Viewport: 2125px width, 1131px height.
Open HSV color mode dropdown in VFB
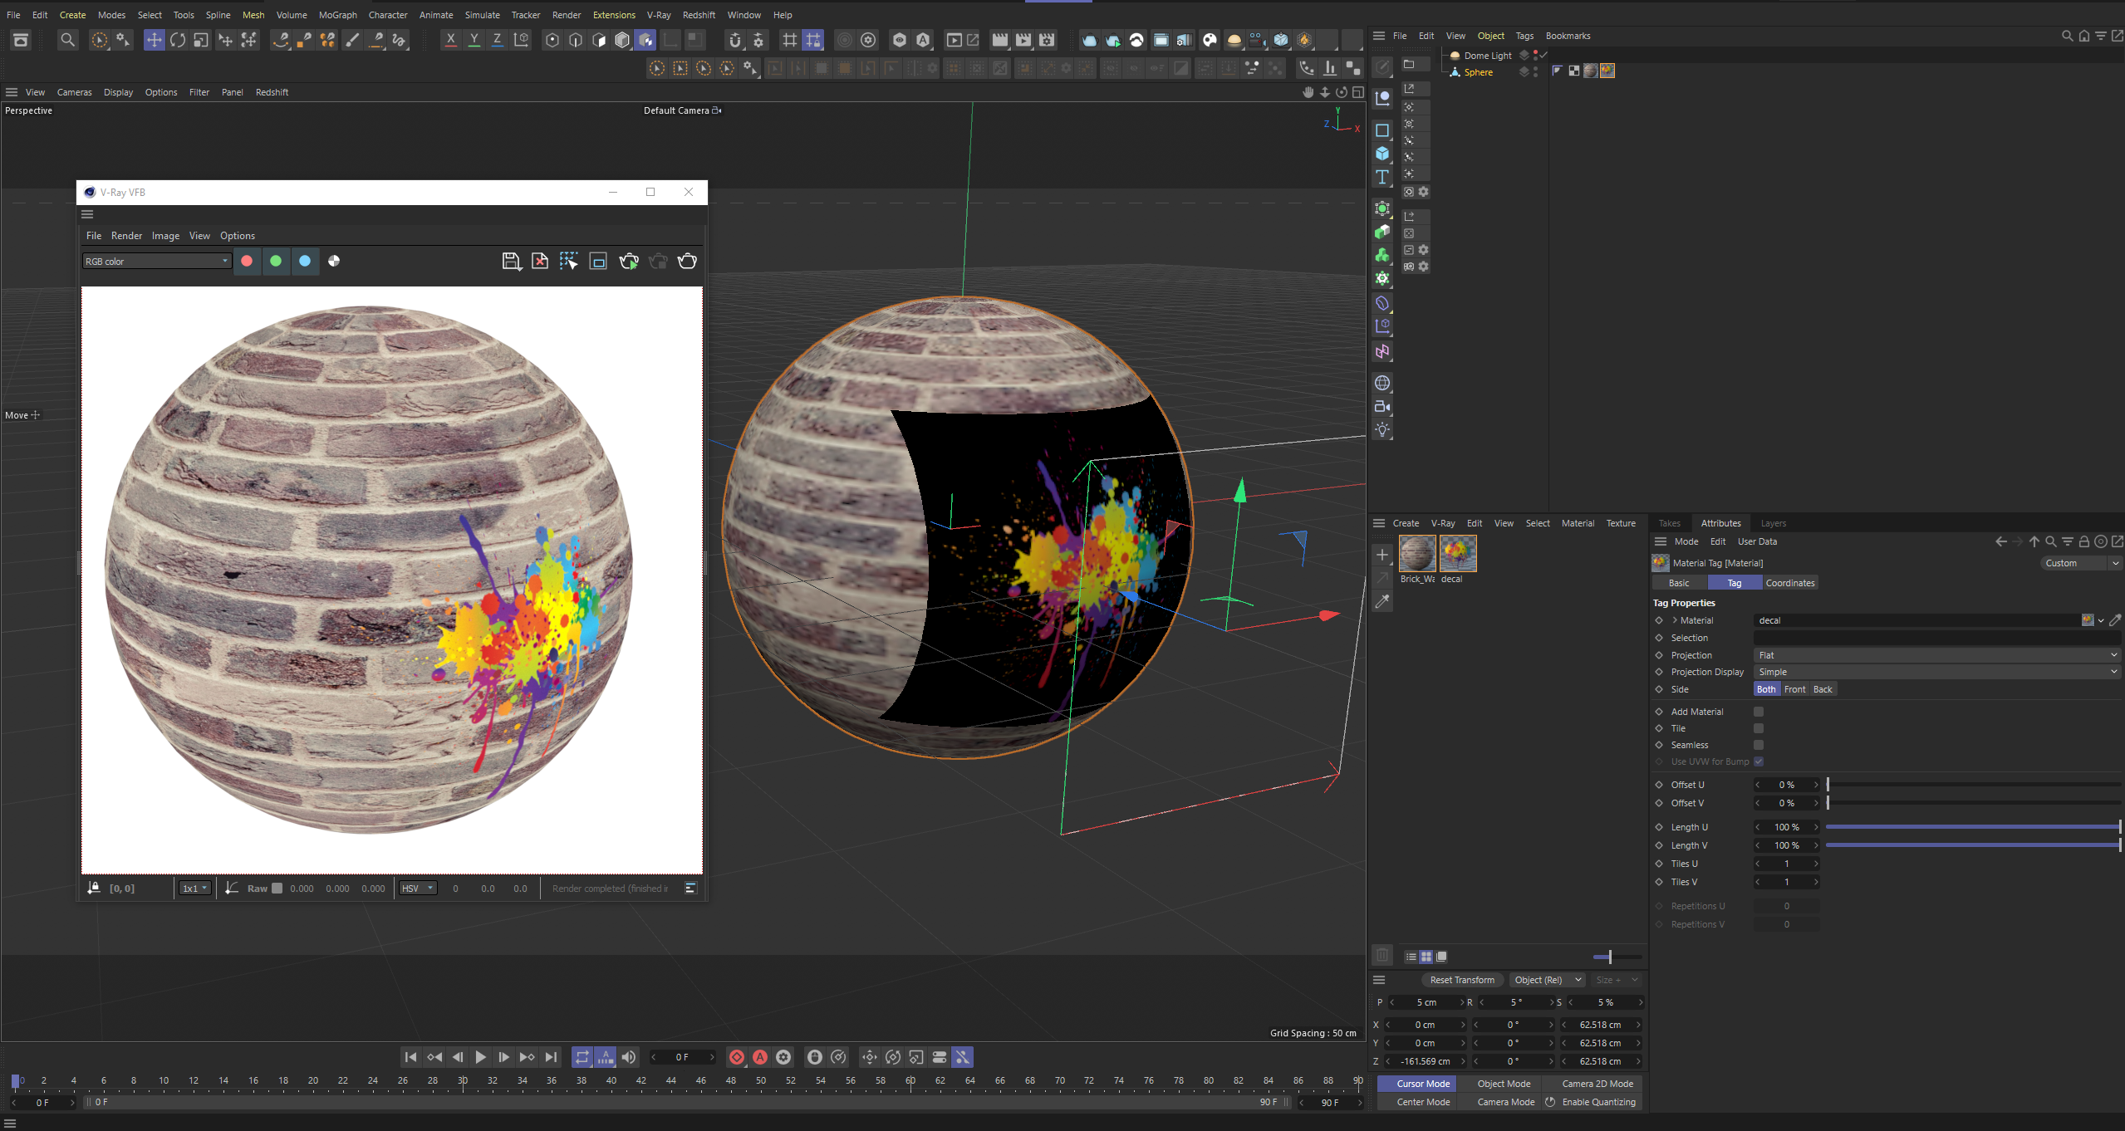pyautogui.click(x=417, y=889)
